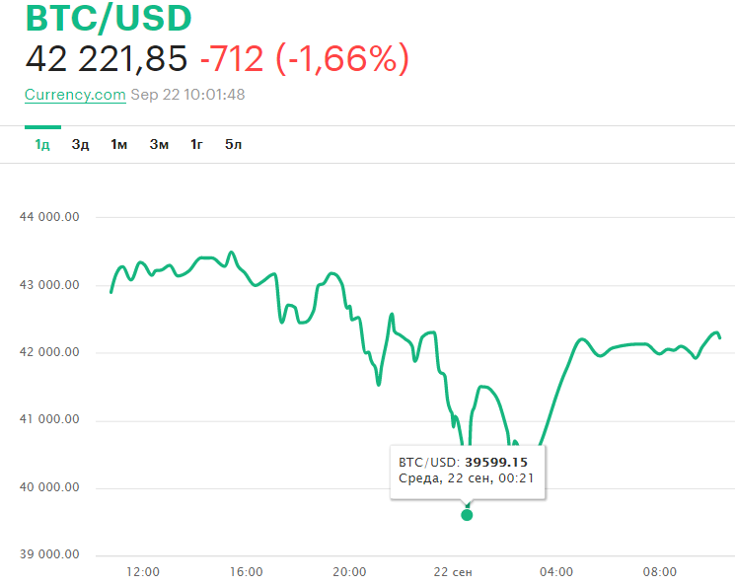
Task: Click the Sep 22 10:01:48 timestamp
Action: (187, 95)
